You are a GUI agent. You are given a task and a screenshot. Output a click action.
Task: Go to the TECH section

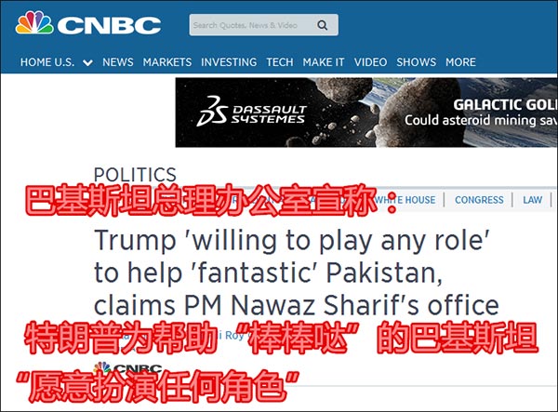click(x=280, y=62)
